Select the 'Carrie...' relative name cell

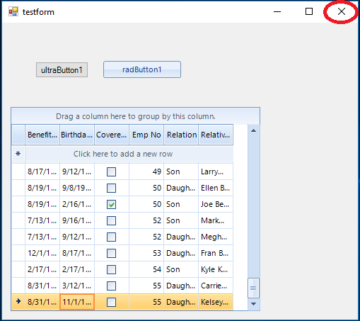[x=216, y=286]
